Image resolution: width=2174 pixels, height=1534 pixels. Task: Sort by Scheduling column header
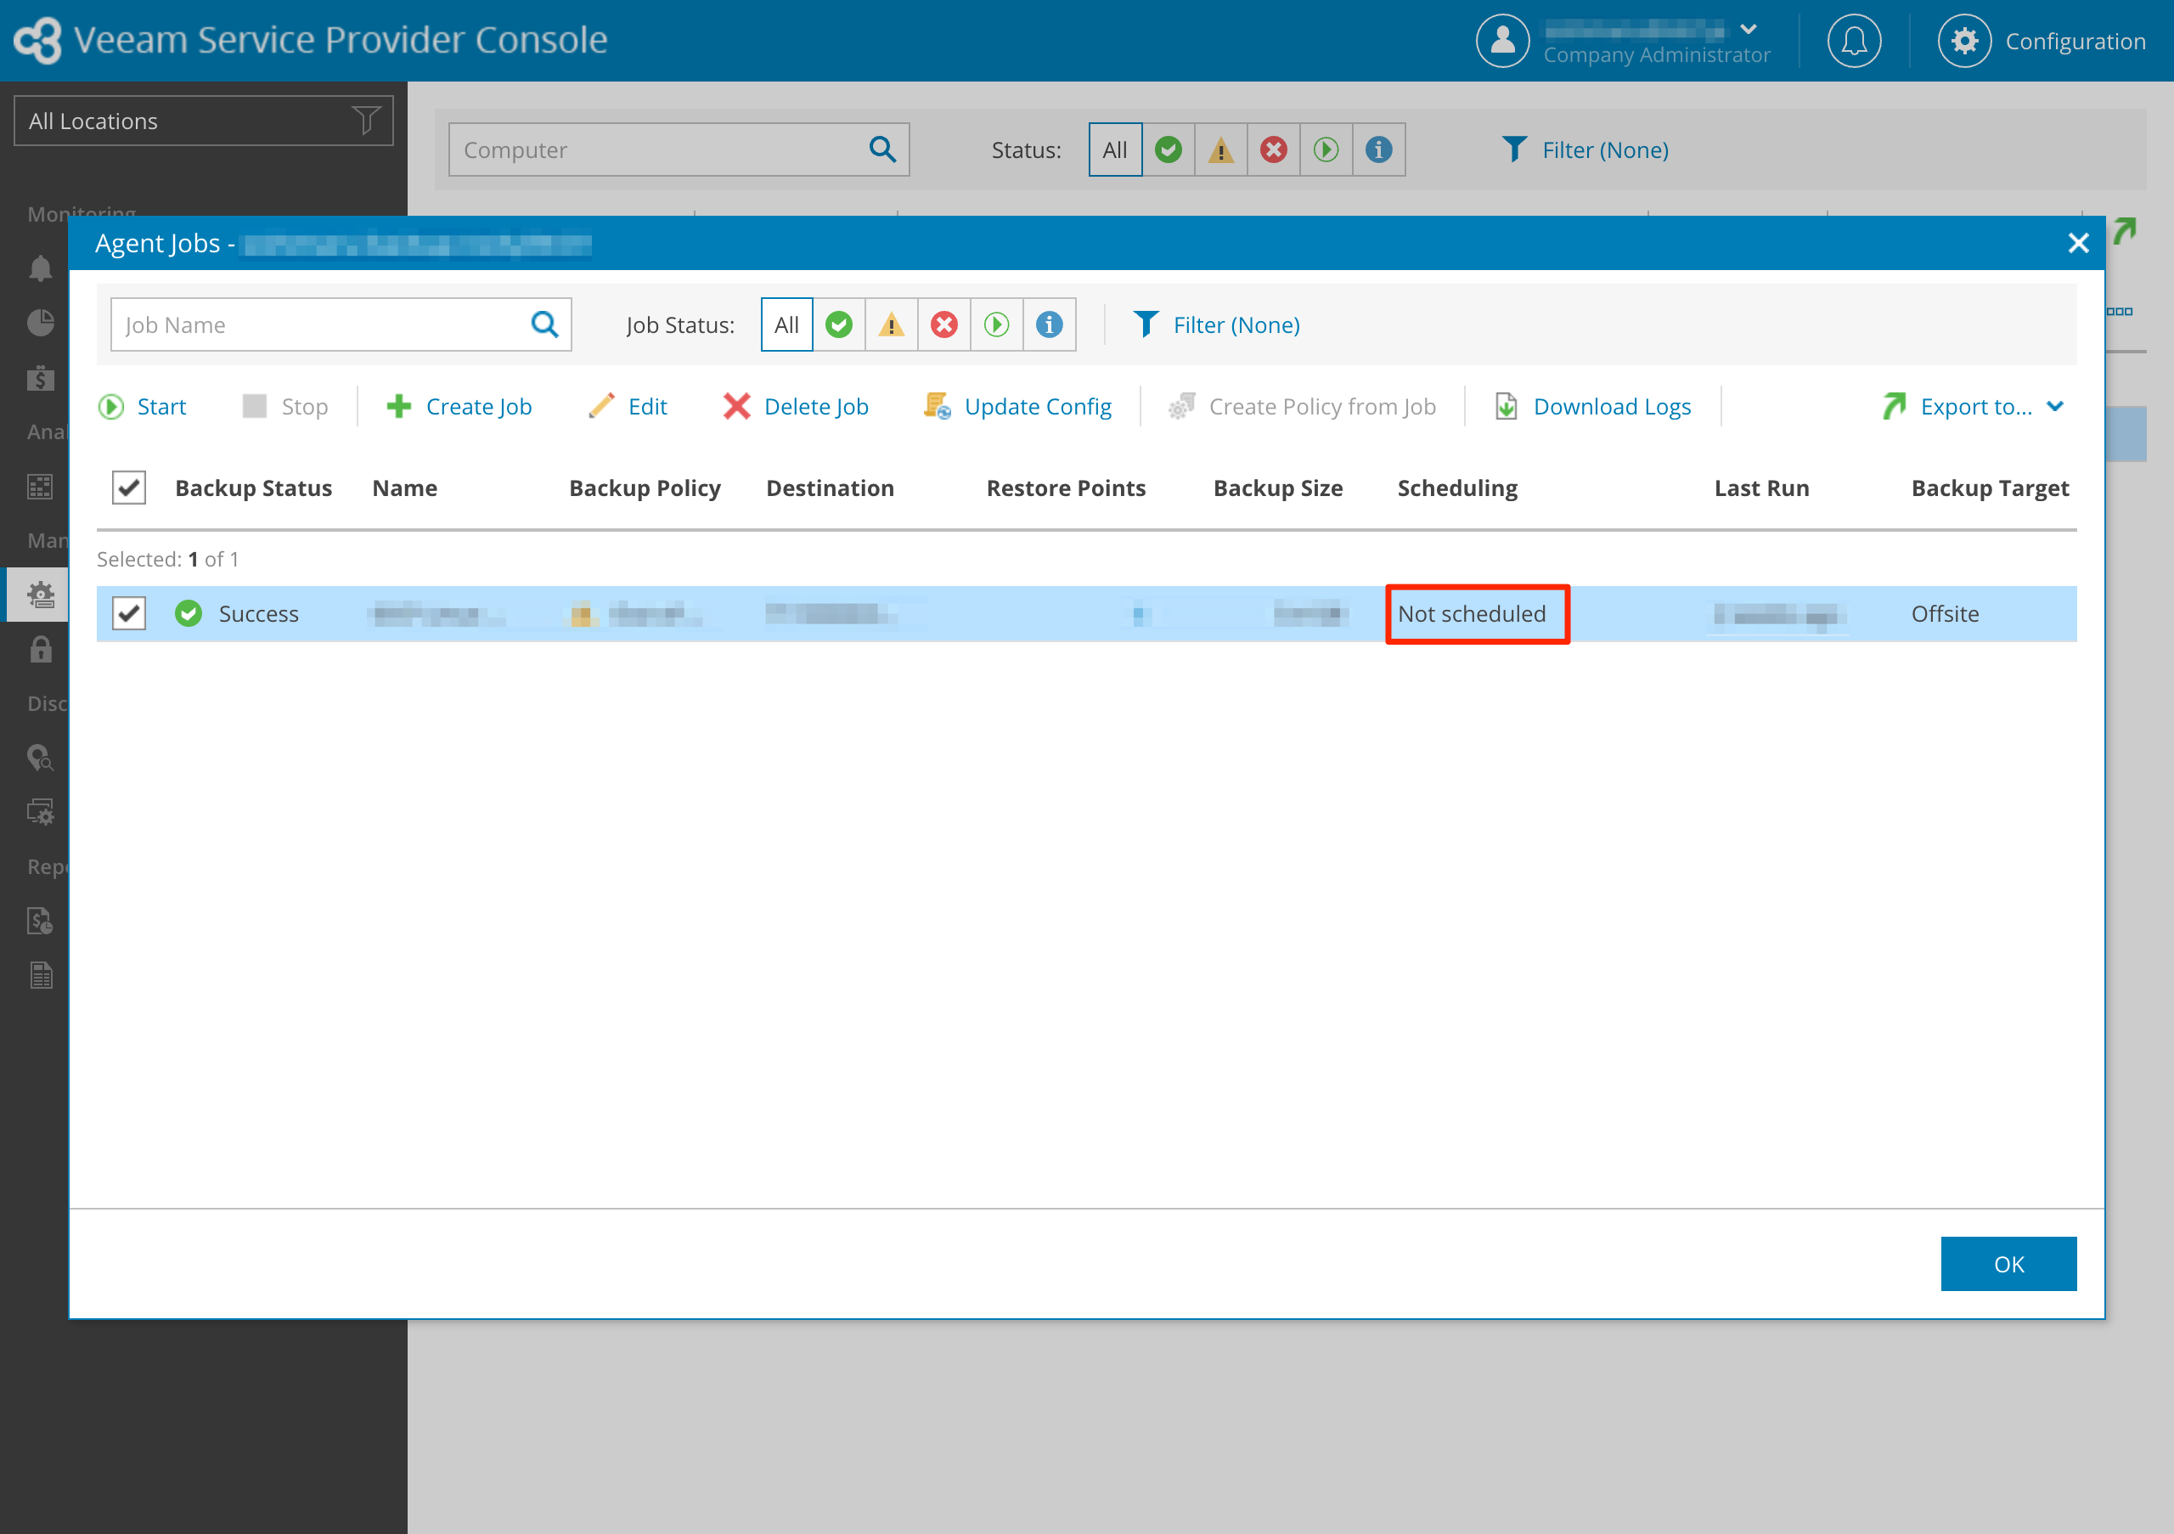click(x=1457, y=488)
